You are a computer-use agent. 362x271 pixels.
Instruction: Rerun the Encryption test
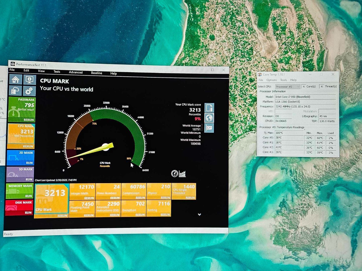click(140, 215)
